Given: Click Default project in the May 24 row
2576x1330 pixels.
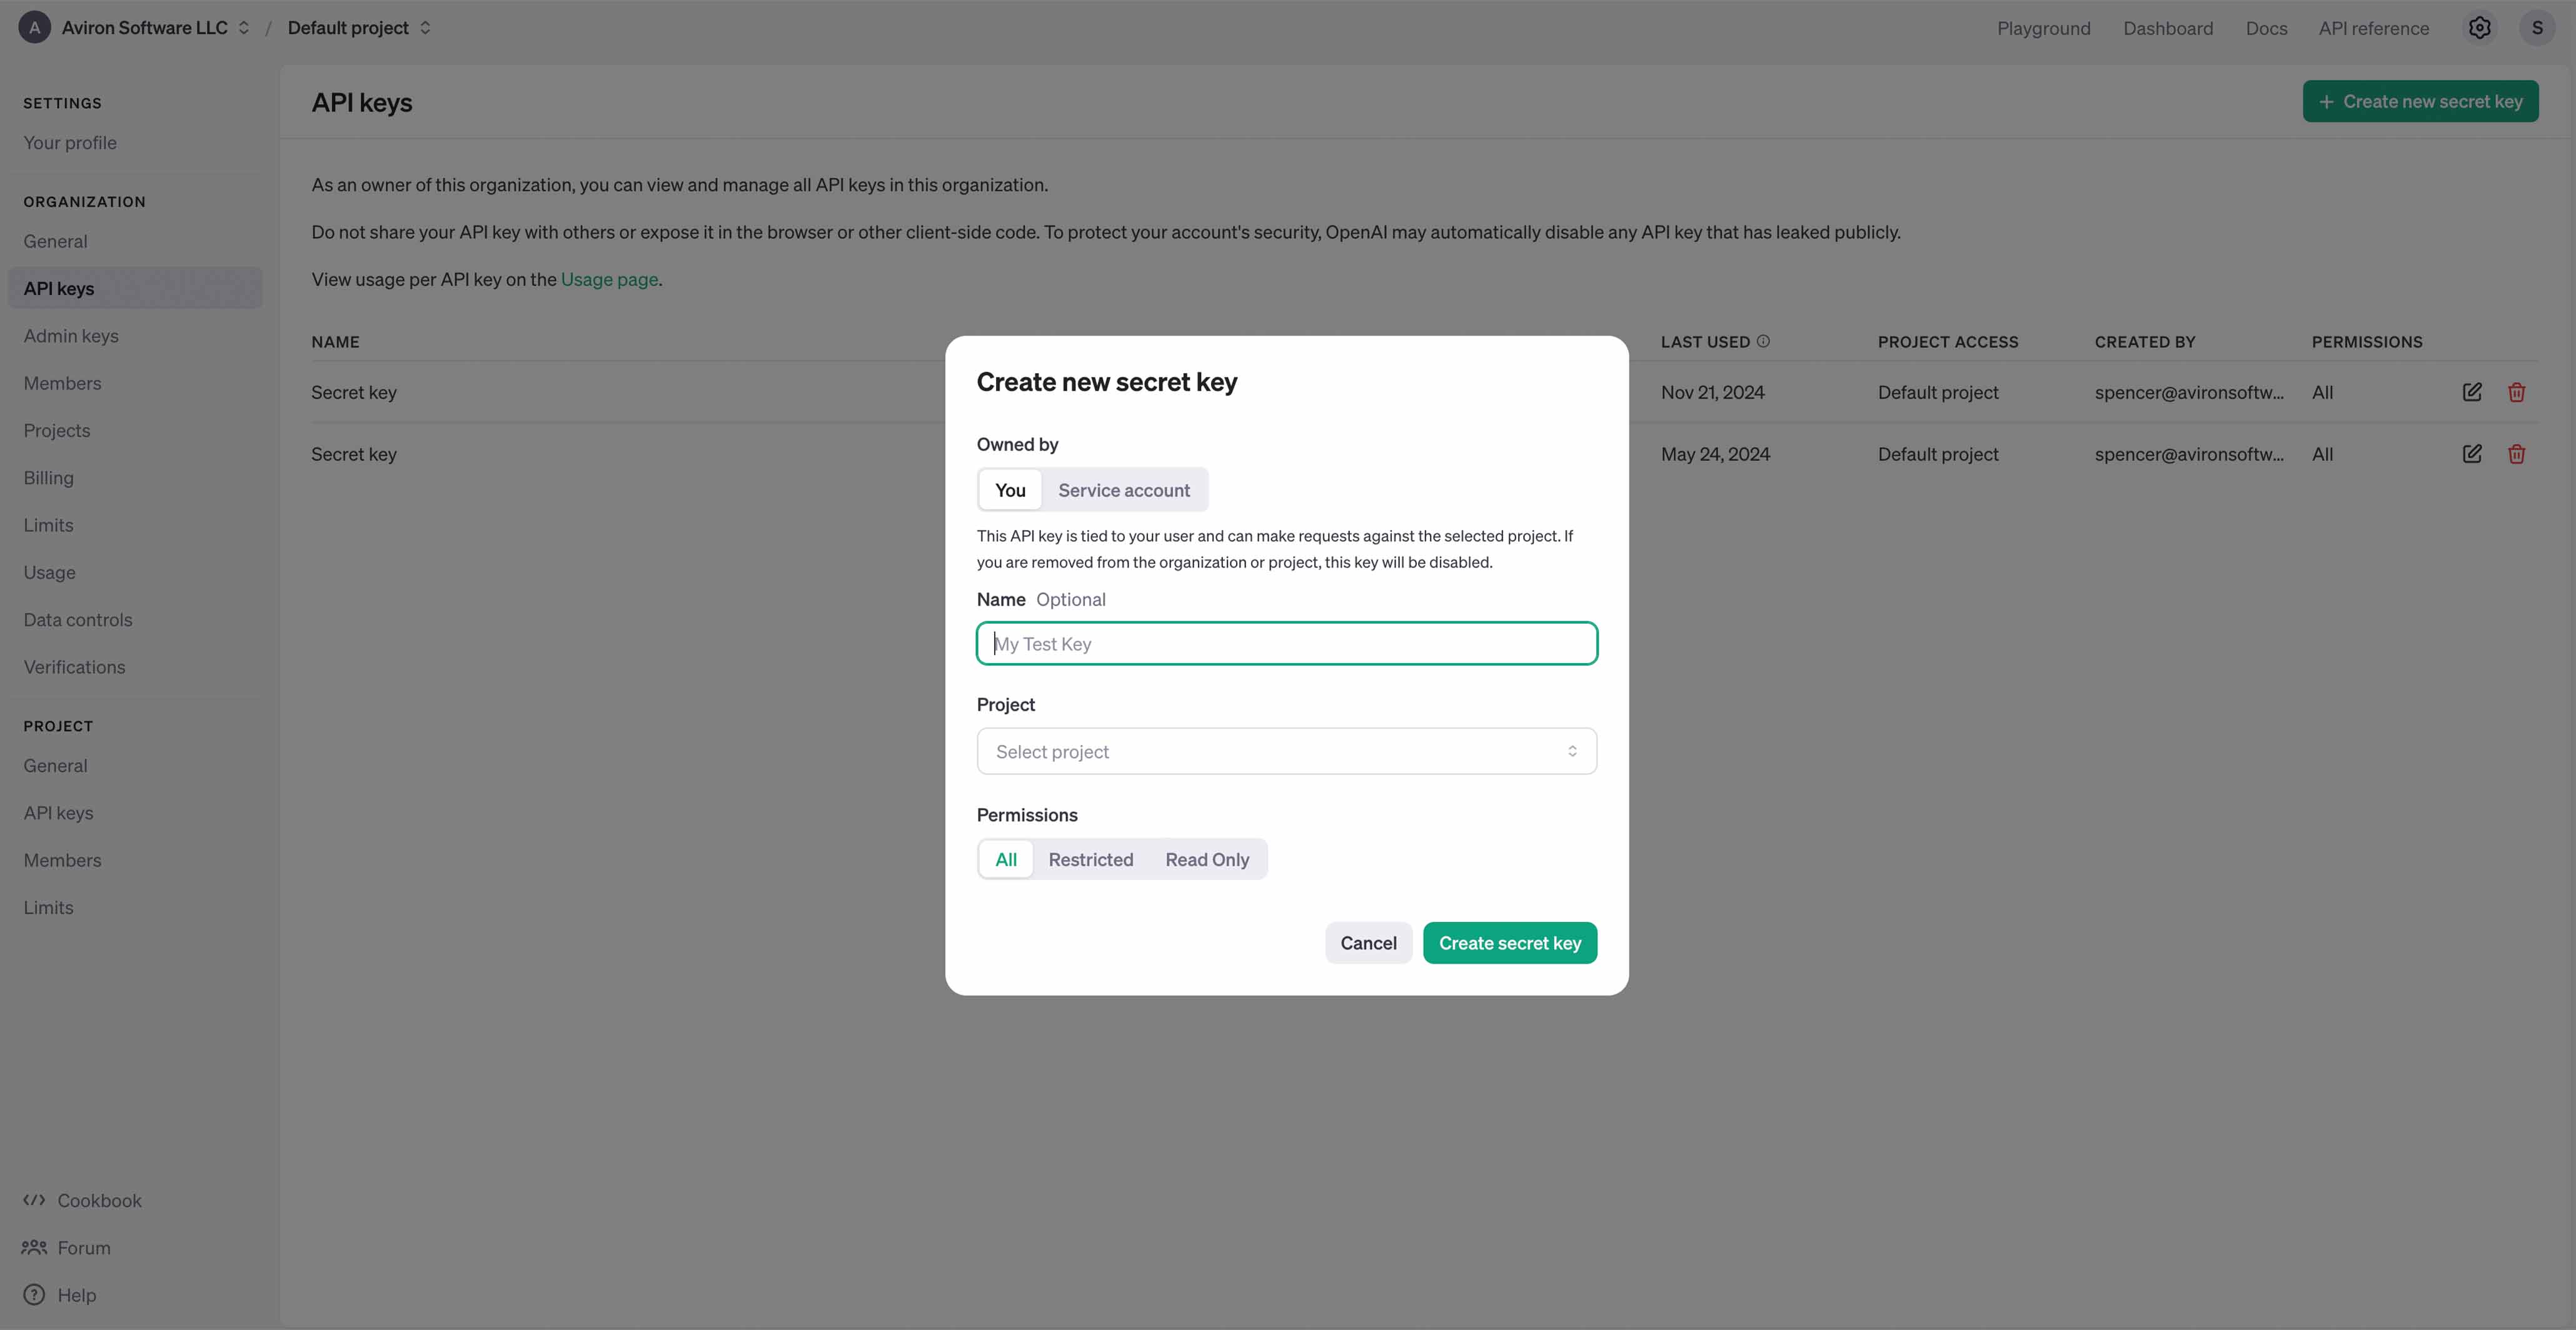Looking at the screenshot, I should [1938, 454].
